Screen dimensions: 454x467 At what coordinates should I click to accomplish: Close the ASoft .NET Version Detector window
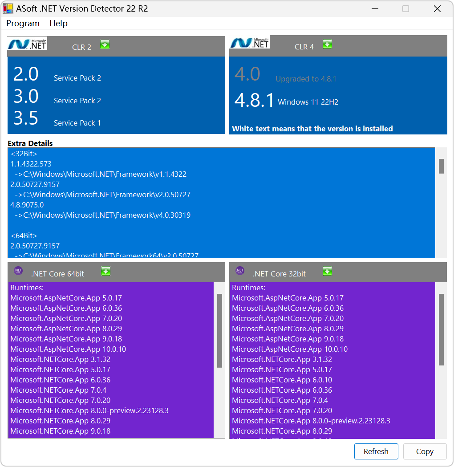(x=437, y=8)
